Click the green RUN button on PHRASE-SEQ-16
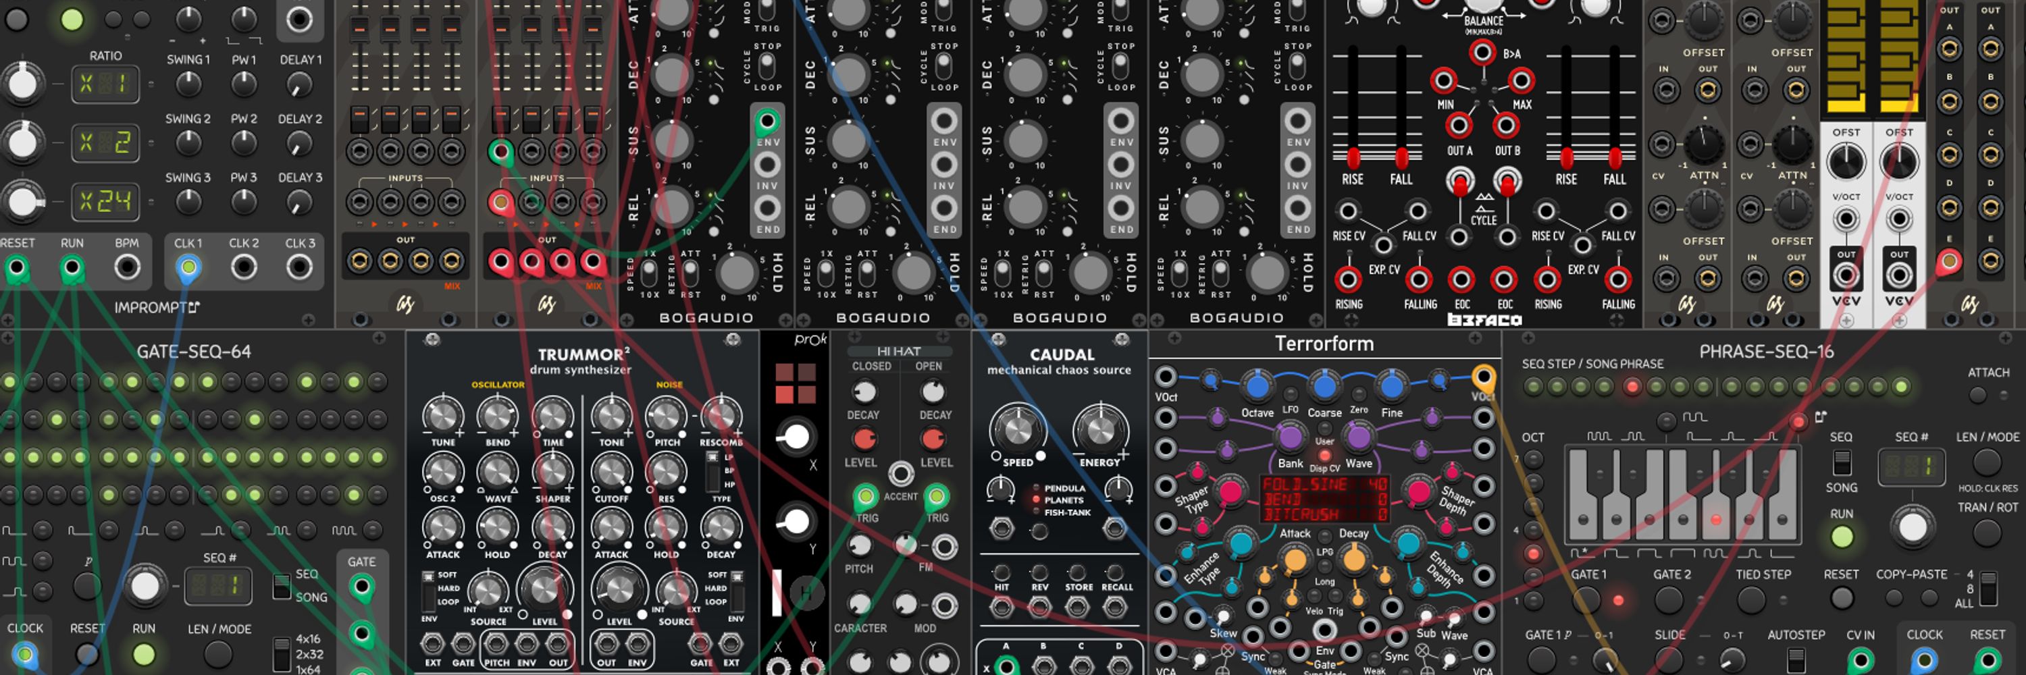The image size is (2026, 675). click(x=1841, y=537)
